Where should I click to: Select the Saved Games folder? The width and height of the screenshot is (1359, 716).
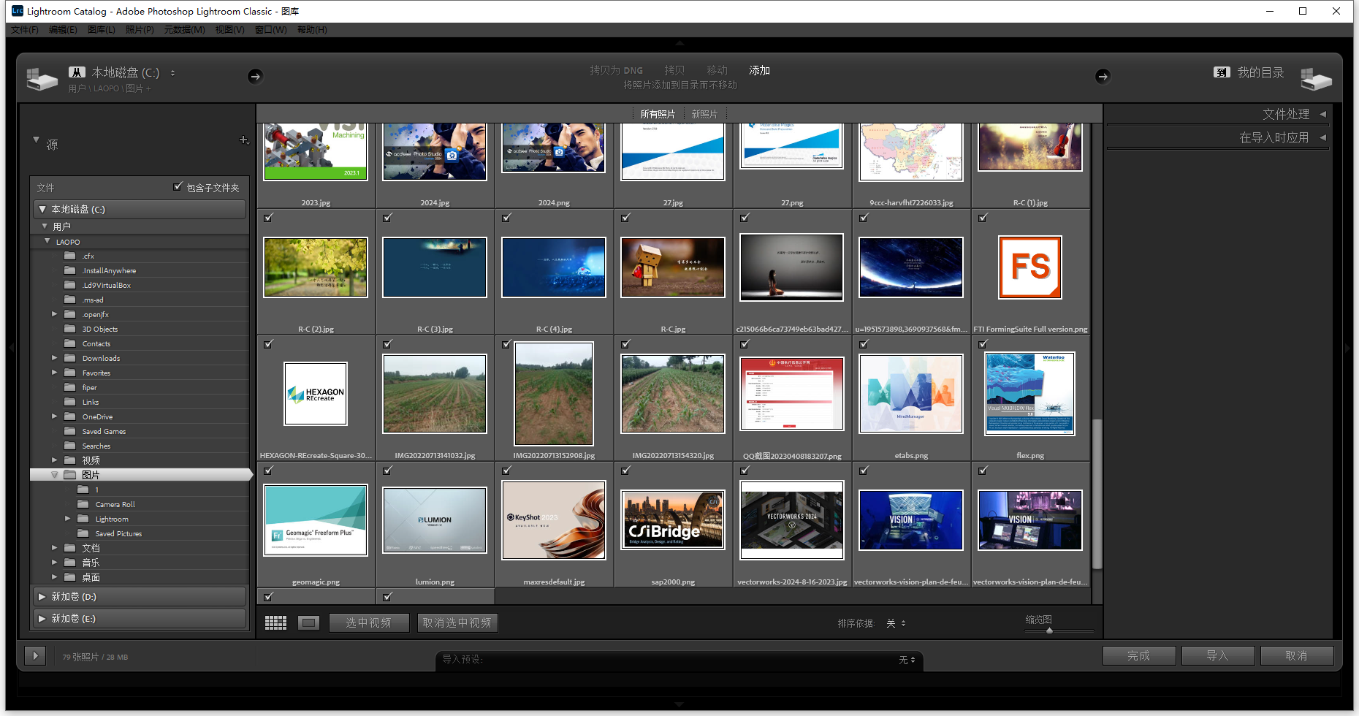104,431
